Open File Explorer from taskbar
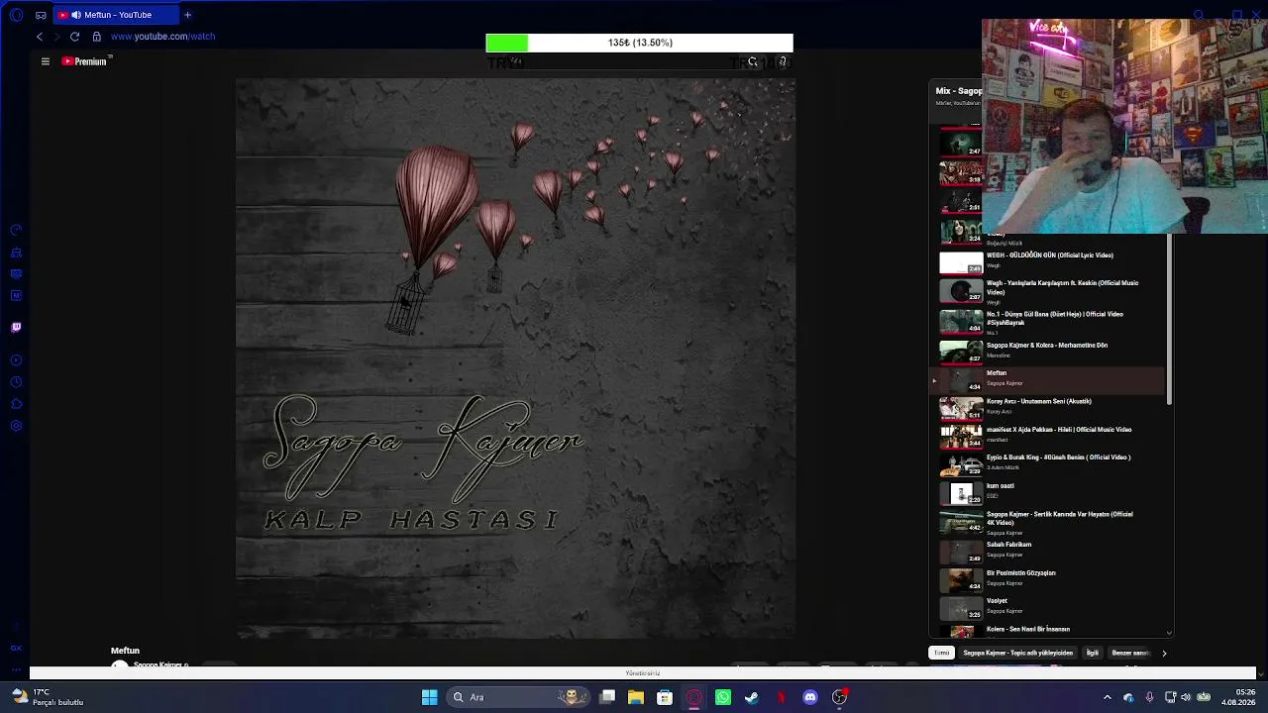The width and height of the screenshot is (1268, 713). [x=636, y=697]
